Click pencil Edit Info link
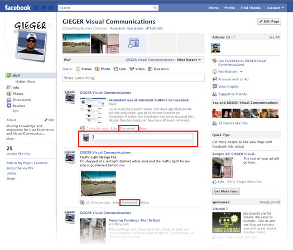The height and width of the screenshot is (250, 293). pyautogui.click(x=155, y=28)
